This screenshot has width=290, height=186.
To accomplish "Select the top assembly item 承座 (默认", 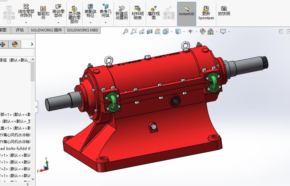I will 15,60.
